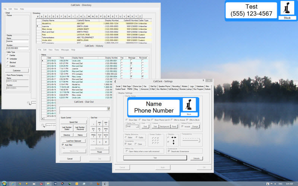Click the phone image in Settings display preview
Viewport: 298px width, 186px height.
pyautogui.click(x=189, y=105)
